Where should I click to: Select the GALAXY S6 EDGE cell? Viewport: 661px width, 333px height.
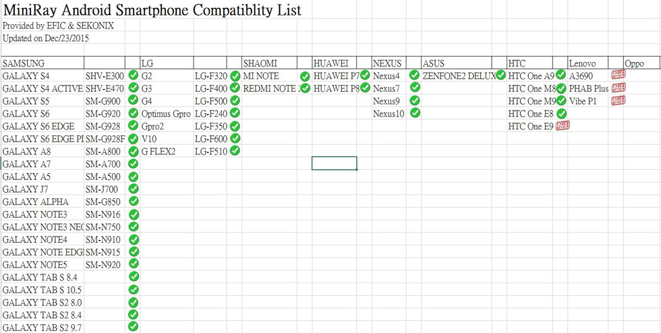[42, 127]
